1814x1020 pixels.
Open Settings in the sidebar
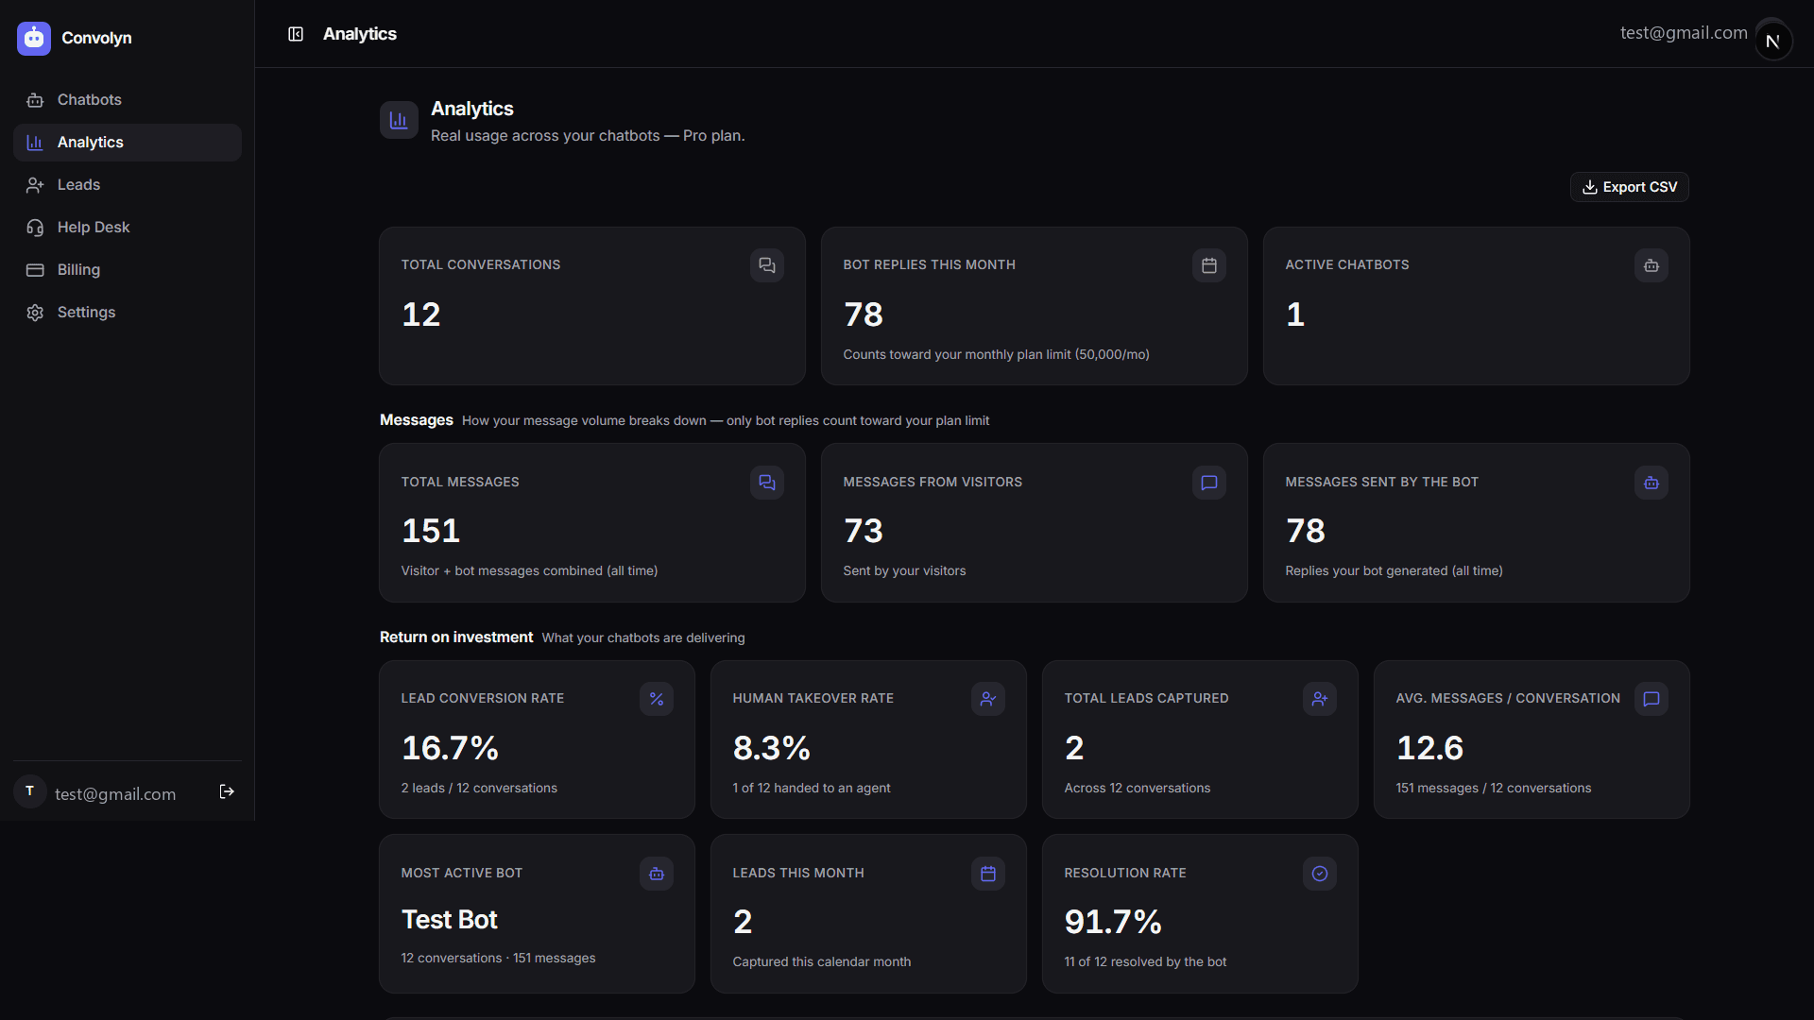click(x=128, y=313)
